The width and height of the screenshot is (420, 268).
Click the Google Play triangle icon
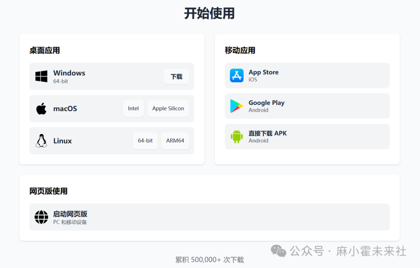pyautogui.click(x=236, y=106)
